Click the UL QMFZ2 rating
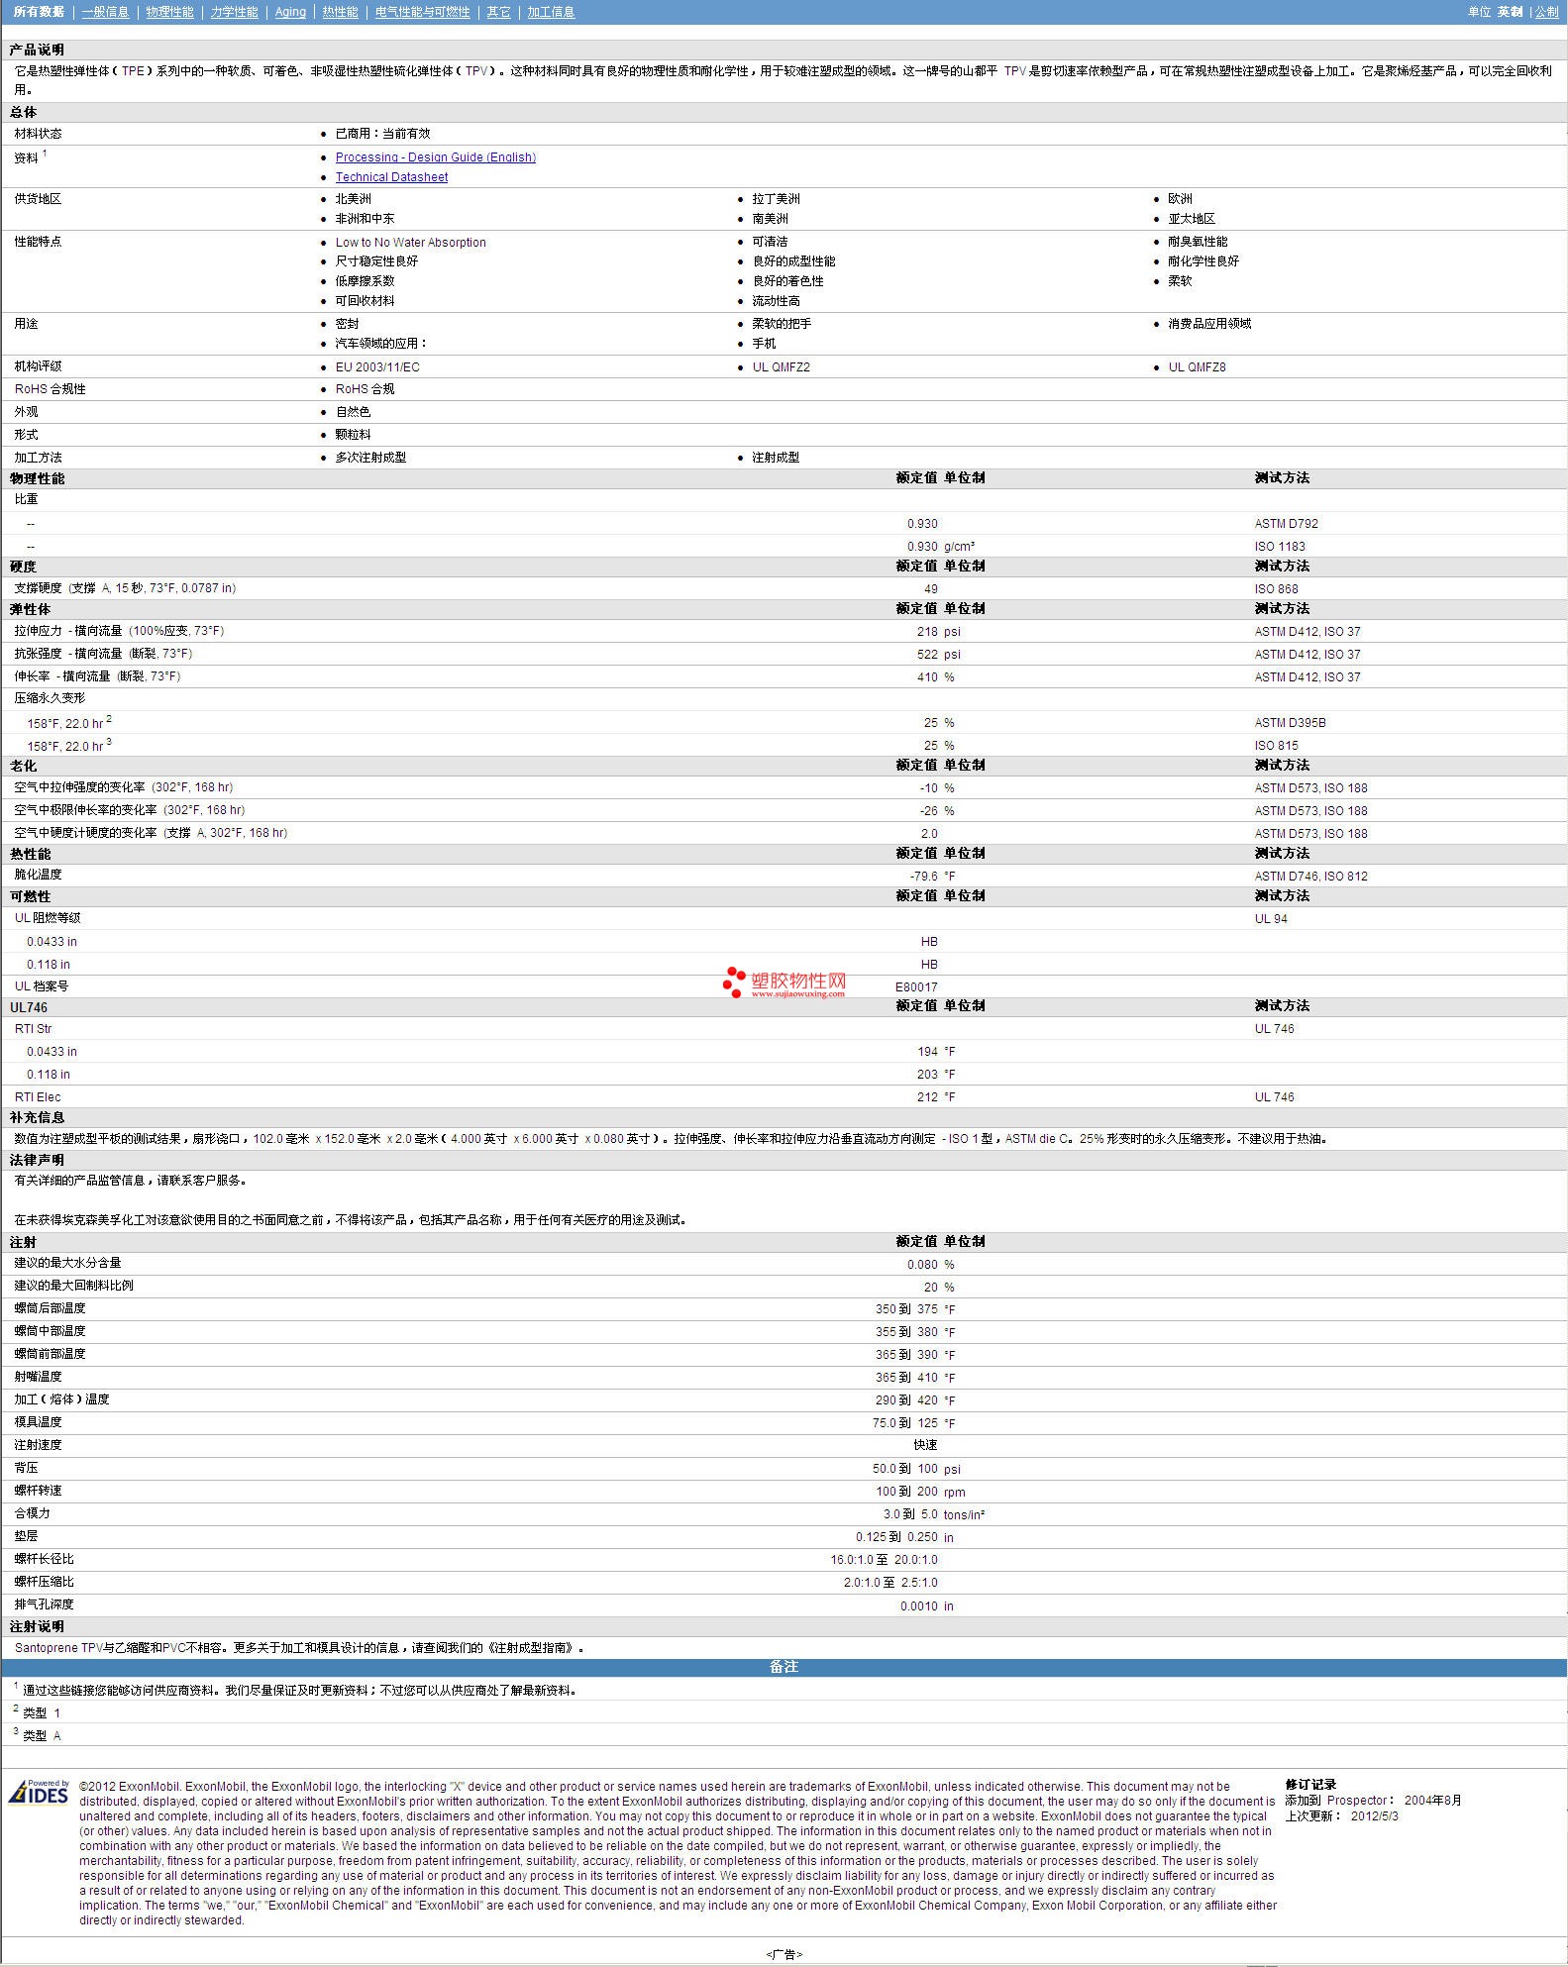Image resolution: width=1568 pixels, height=1967 pixels. coord(781,367)
